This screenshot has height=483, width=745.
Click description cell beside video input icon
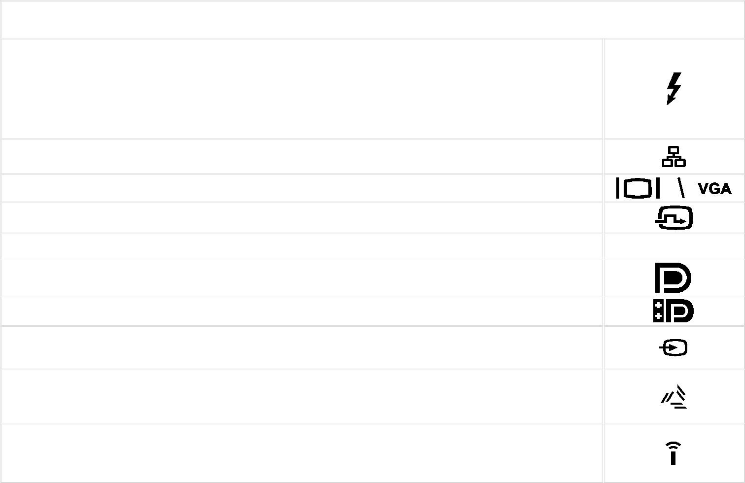(x=302, y=348)
